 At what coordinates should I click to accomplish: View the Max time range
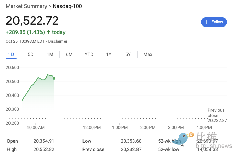point(148,54)
